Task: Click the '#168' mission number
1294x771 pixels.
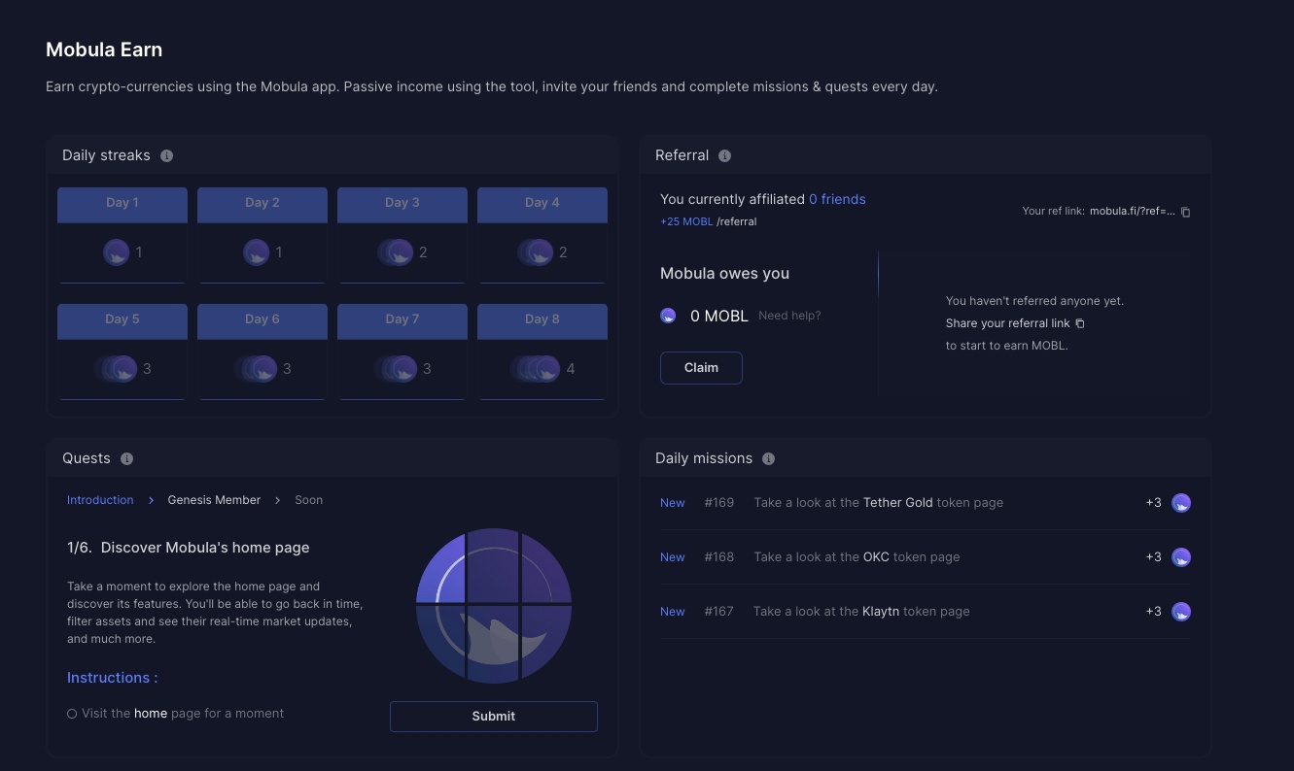Action: (x=719, y=557)
